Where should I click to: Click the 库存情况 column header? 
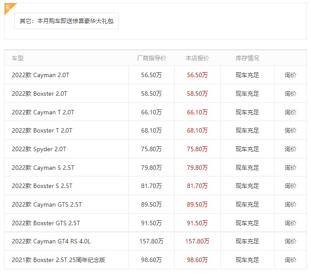[x=247, y=58]
